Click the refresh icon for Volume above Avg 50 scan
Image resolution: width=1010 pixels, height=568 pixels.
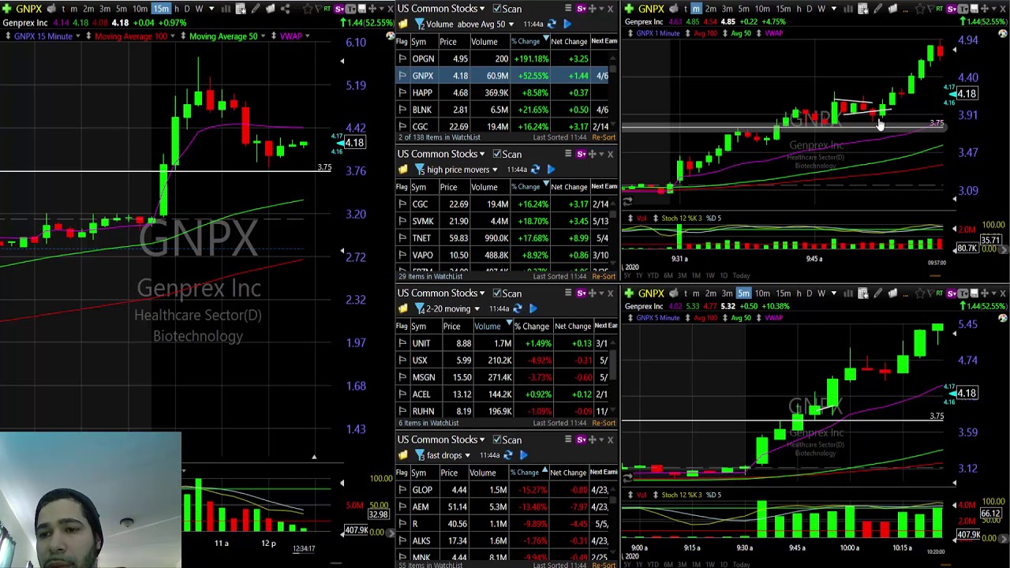pyautogui.click(x=551, y=24)
